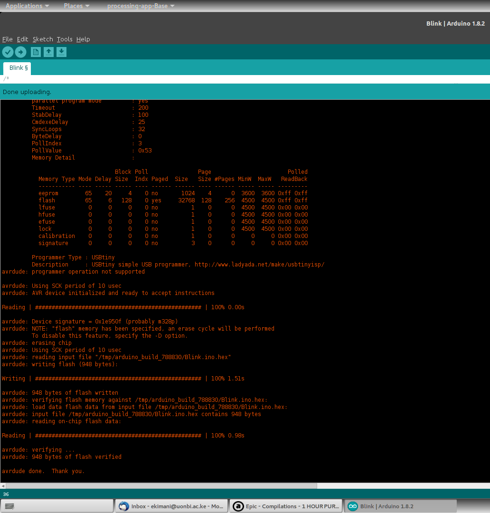Open the Edit menu

click(23, 39)
